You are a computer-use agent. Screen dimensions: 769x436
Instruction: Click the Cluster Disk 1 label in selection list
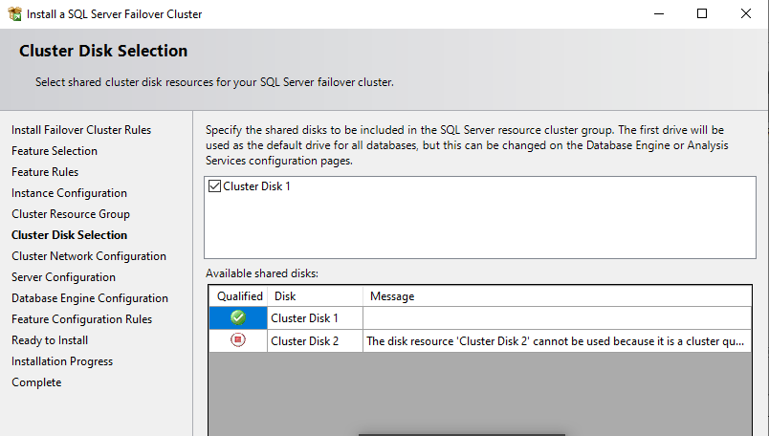pos(256,186)
